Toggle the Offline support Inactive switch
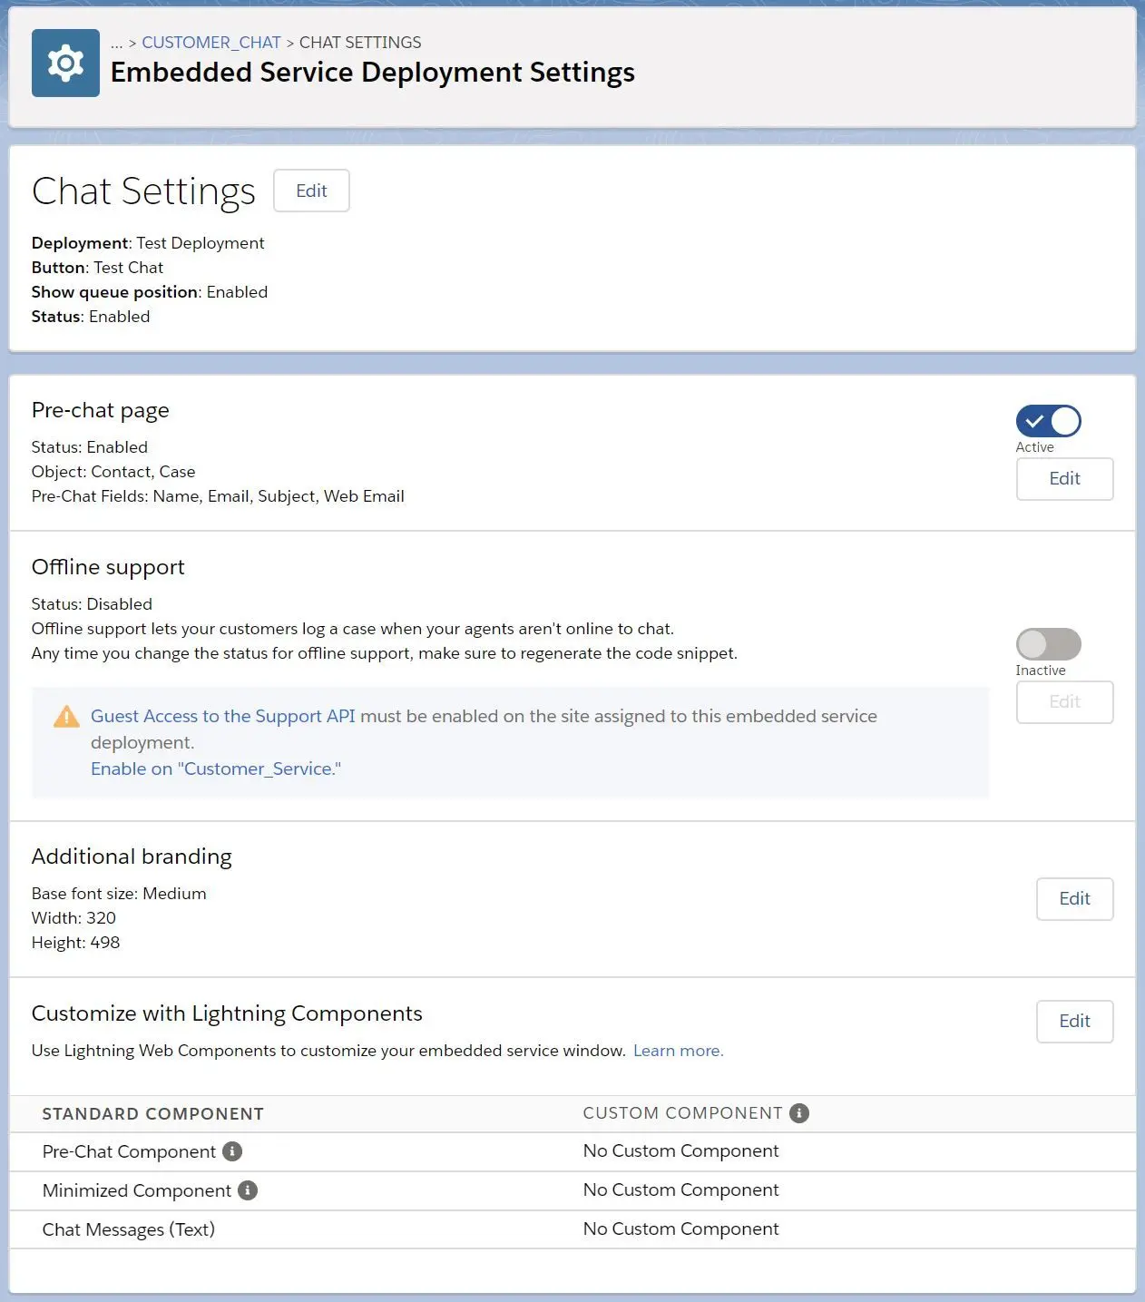Image resolution: width=1145 pixels, height=1302 pixels. (1048, 644)
